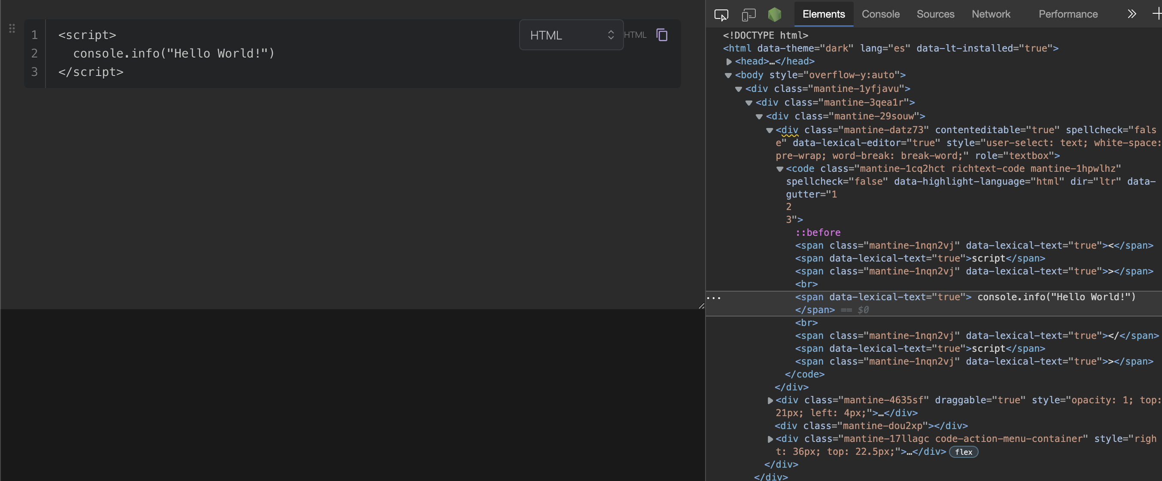Open the Performance panel
The height and width of the screenshot is (481, 1162).
tap(1068, 14)
